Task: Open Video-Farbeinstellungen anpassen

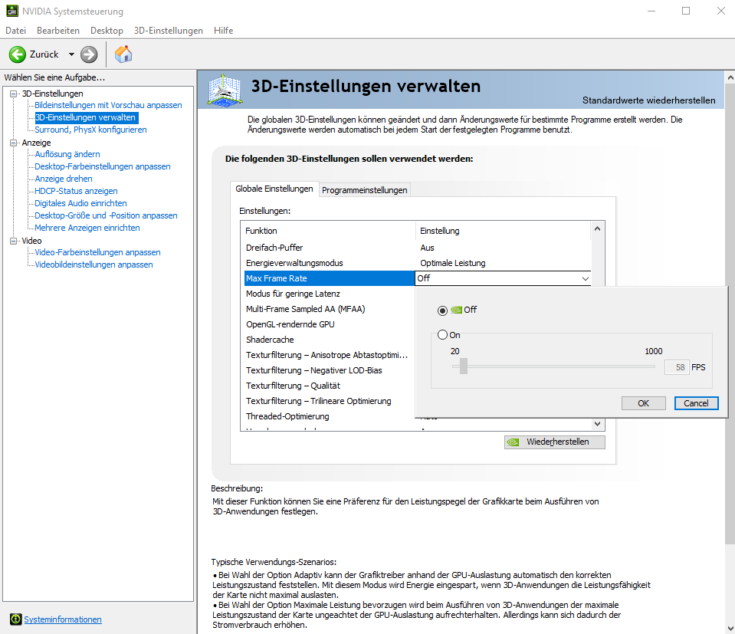Action: tap(97, 252)
